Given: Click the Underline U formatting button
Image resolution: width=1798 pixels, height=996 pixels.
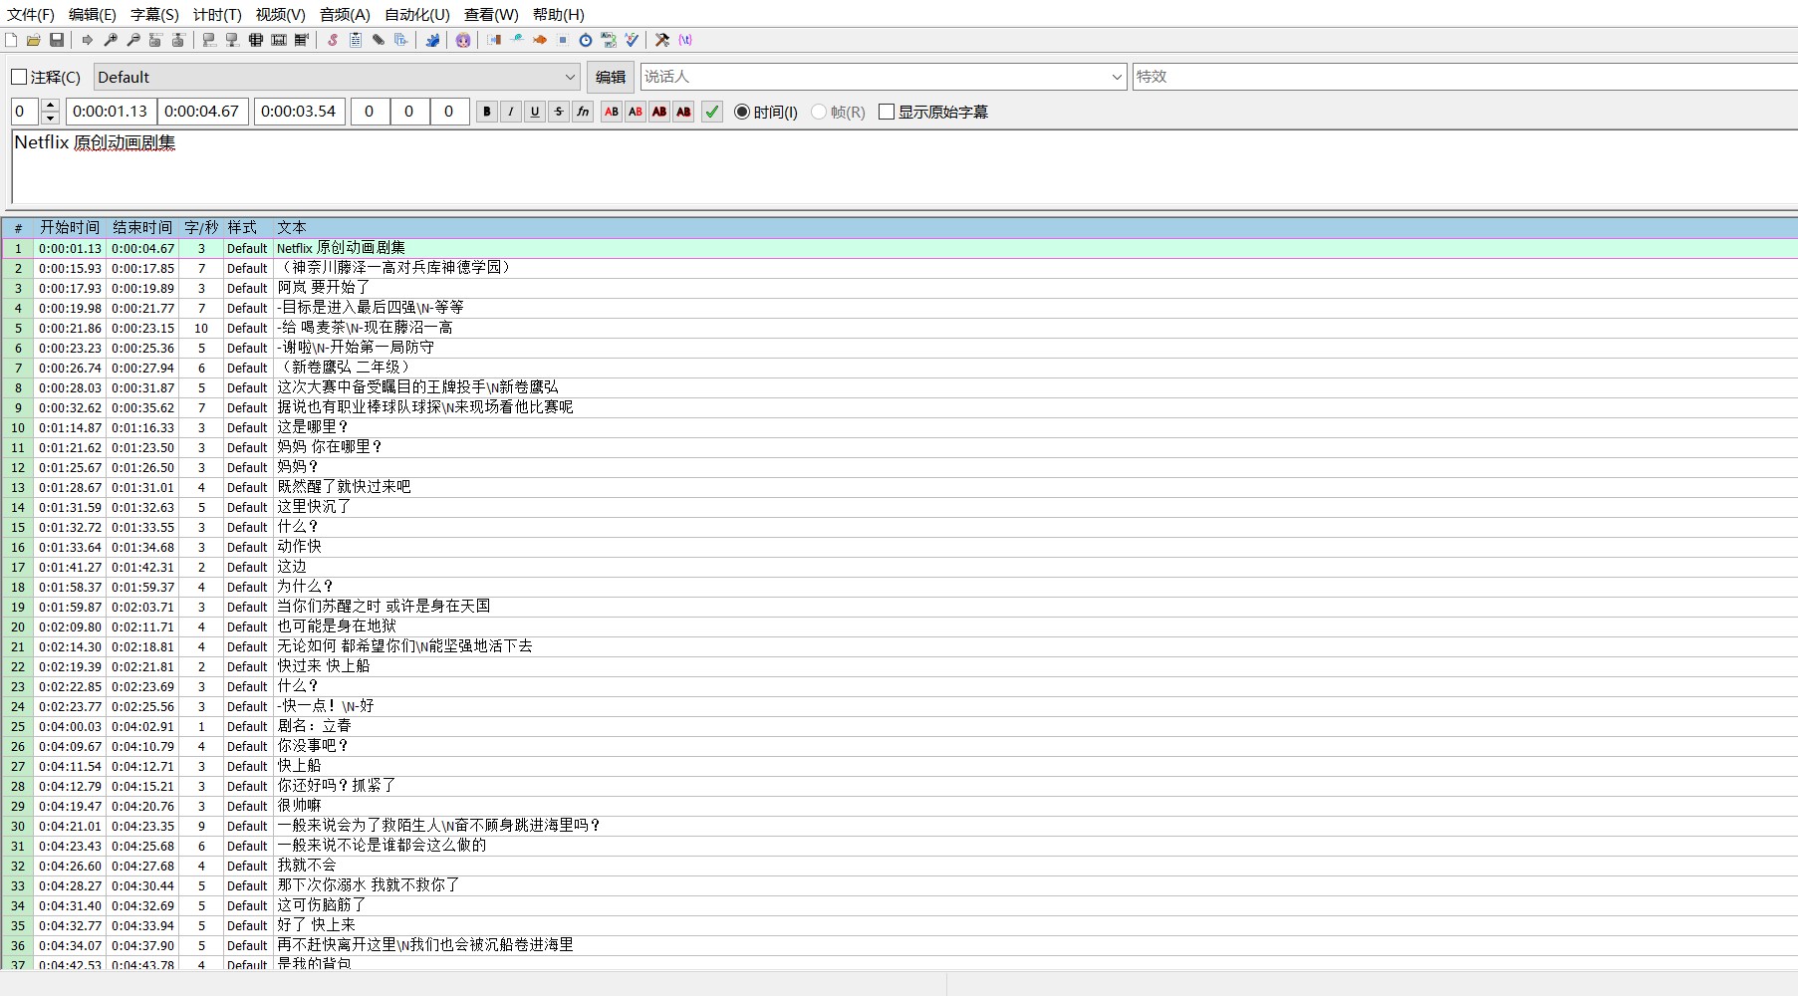Looking at the screenshot, I should click(535, 112).
